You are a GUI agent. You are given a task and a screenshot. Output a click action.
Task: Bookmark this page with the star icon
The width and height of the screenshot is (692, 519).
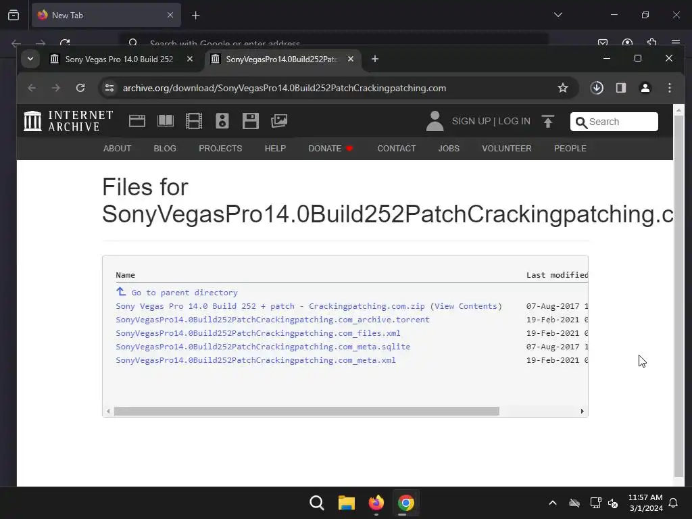point(563,88)
